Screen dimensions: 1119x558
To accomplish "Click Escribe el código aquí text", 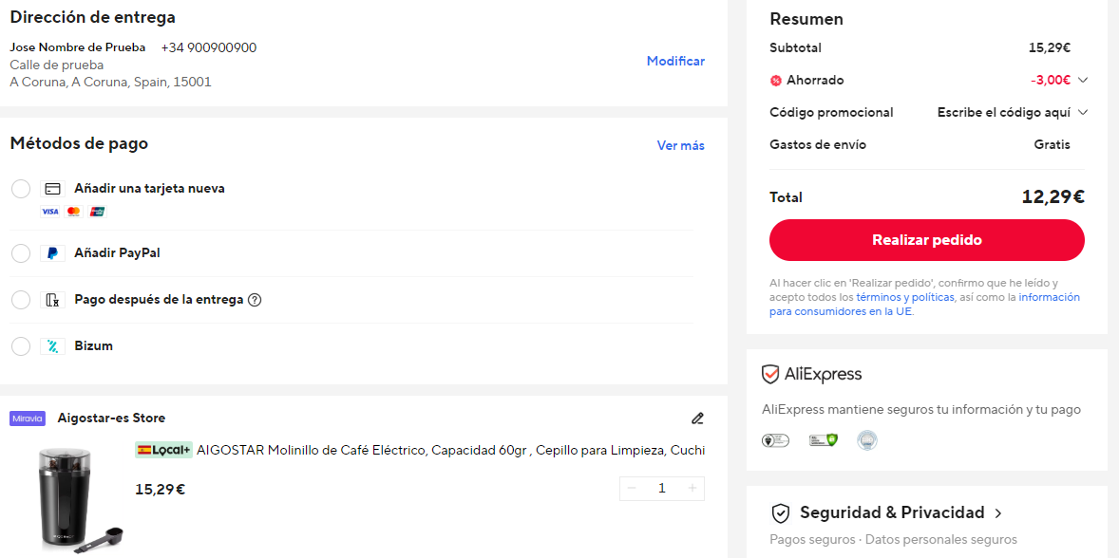I will pos(1003,113).
